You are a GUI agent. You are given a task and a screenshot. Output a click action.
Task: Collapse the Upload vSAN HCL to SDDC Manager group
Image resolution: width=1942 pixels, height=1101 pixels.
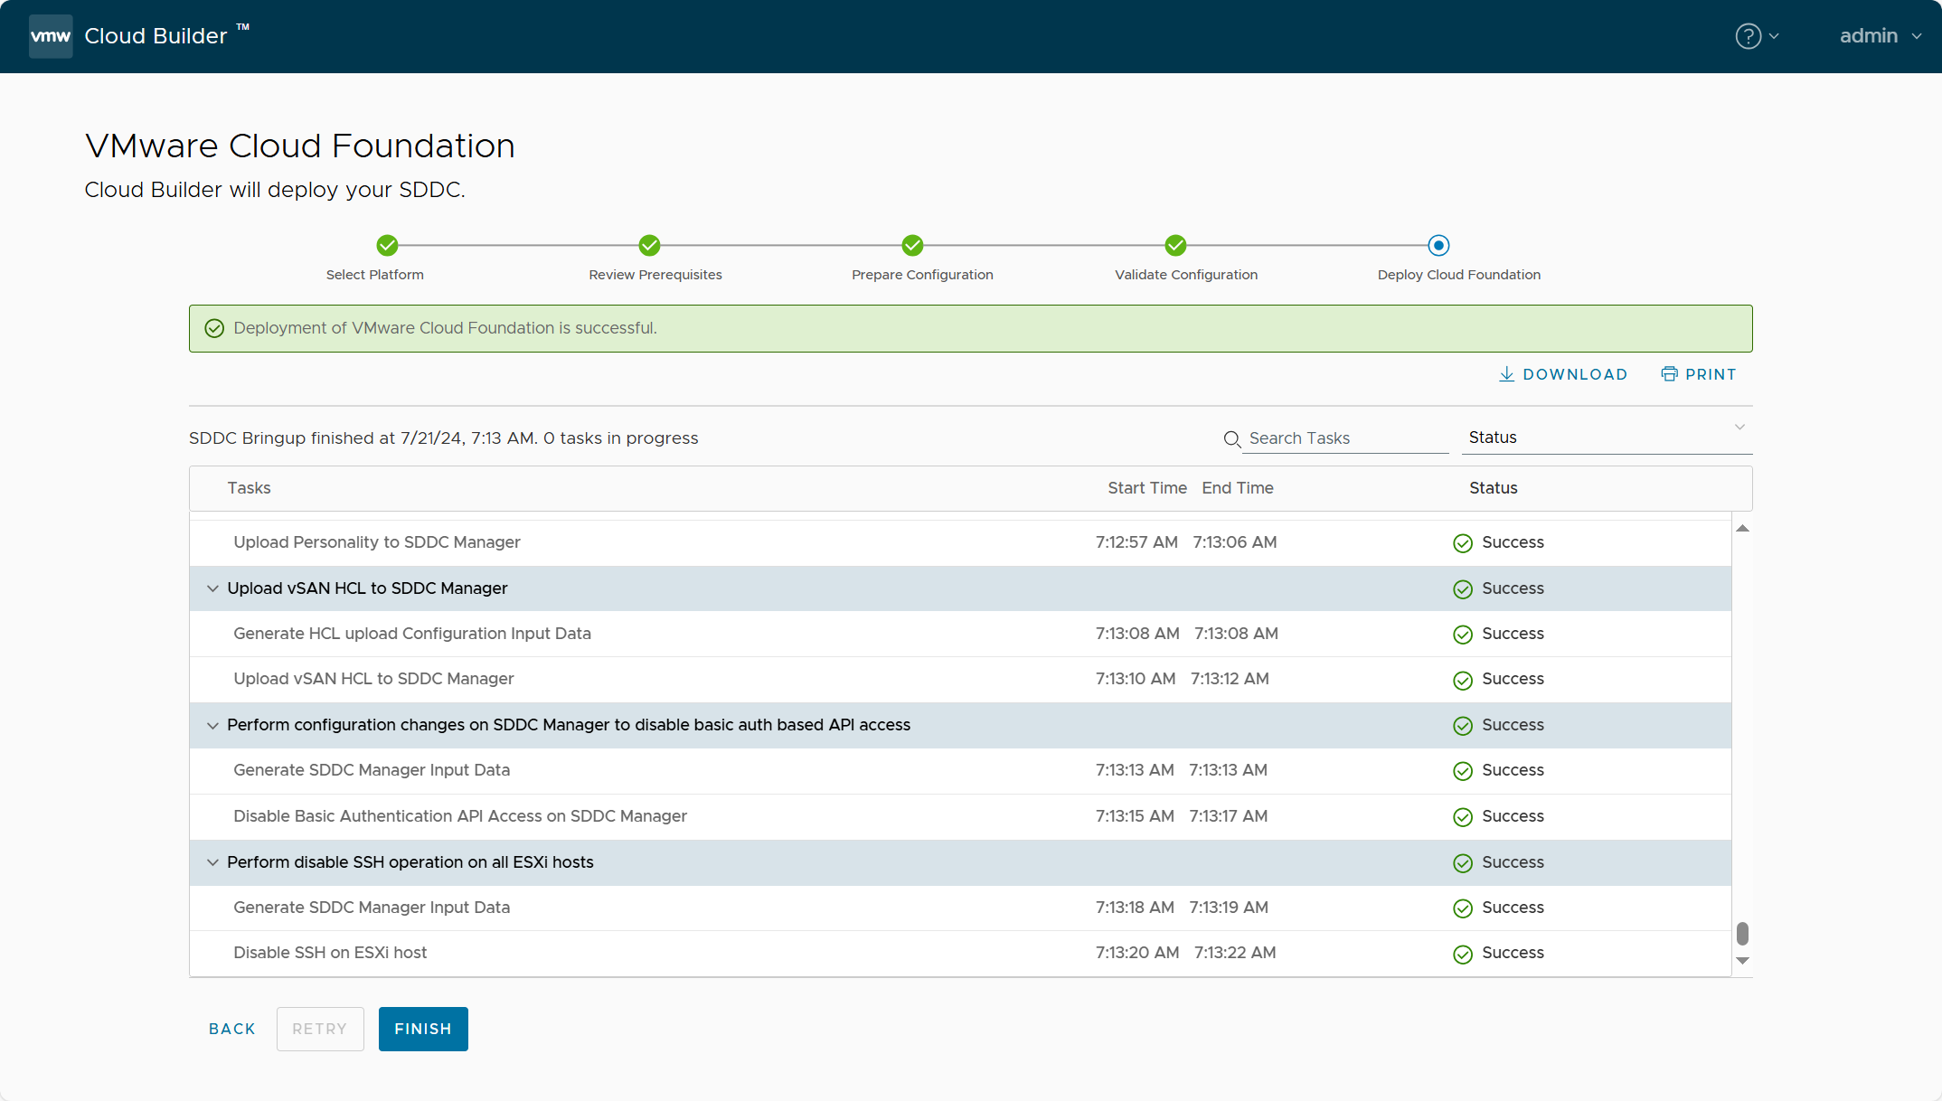tap(212, 588)
